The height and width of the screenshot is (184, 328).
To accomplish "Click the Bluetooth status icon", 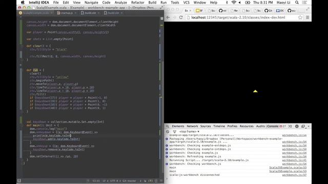I will (x=227, y=3).
